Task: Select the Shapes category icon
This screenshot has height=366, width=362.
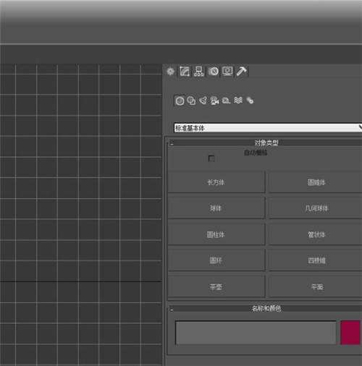Action: coord(191,101)
